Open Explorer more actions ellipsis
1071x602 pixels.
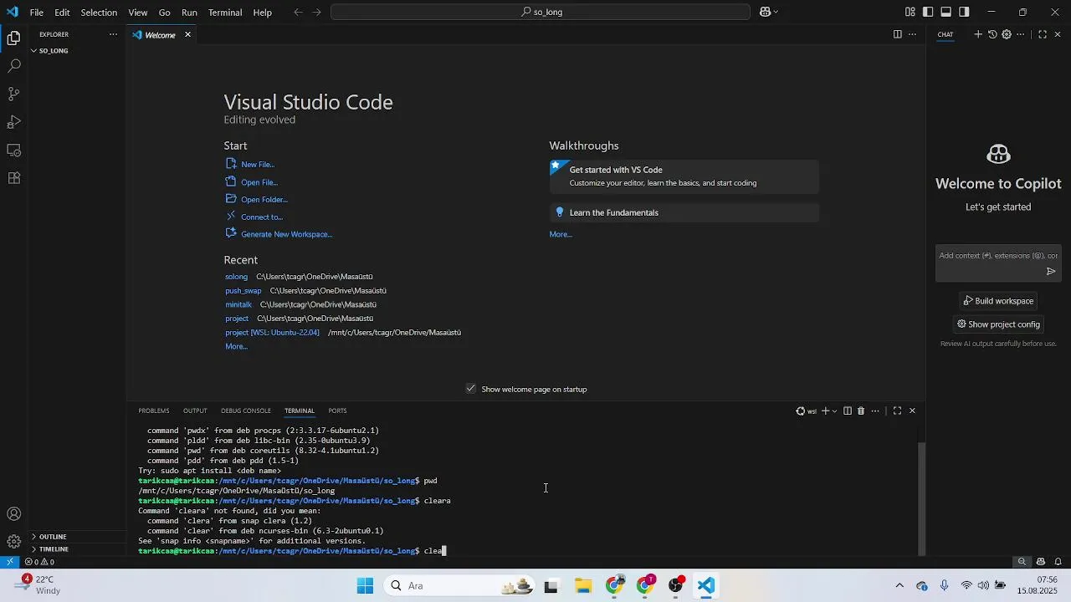click(x=113, y=34)
